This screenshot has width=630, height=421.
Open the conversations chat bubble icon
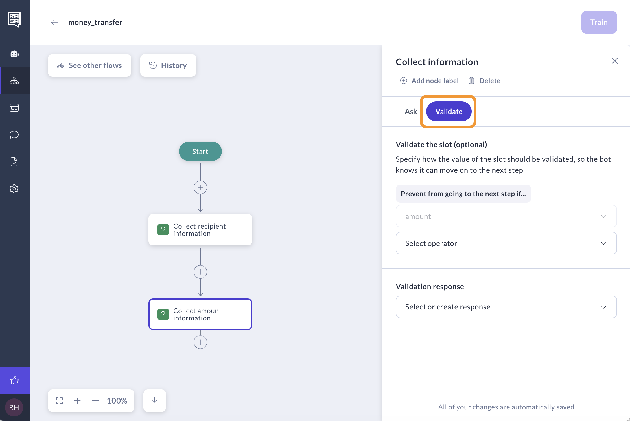[14, 135]
